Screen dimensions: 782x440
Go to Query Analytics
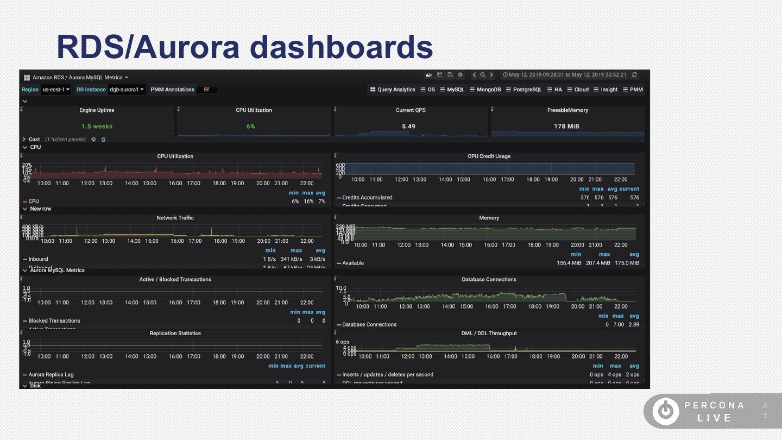coord(393,90)
